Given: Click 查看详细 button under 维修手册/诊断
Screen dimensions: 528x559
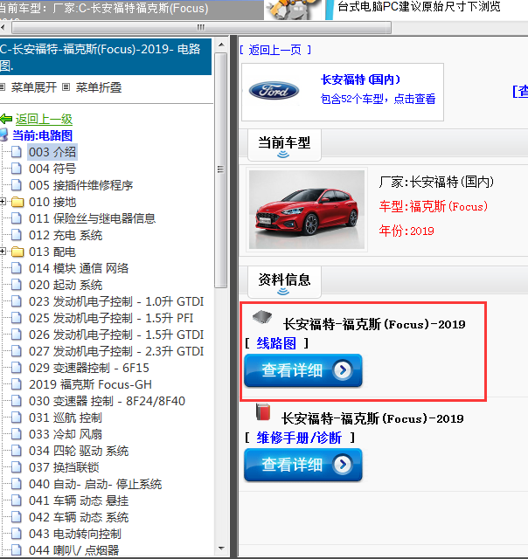Looking at the screenshot, I should pyautogui.click(x=303, y=465).
